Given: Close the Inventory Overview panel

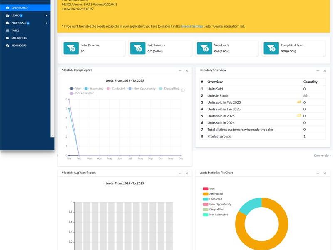Looking at the screenshot, I should click(x=325, y=71).
